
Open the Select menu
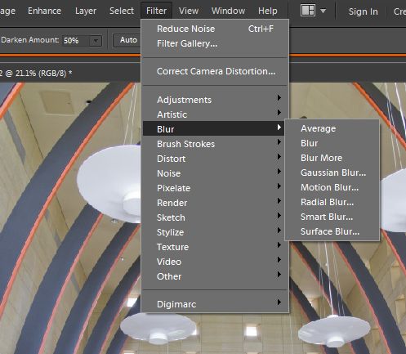coord(122,11)
